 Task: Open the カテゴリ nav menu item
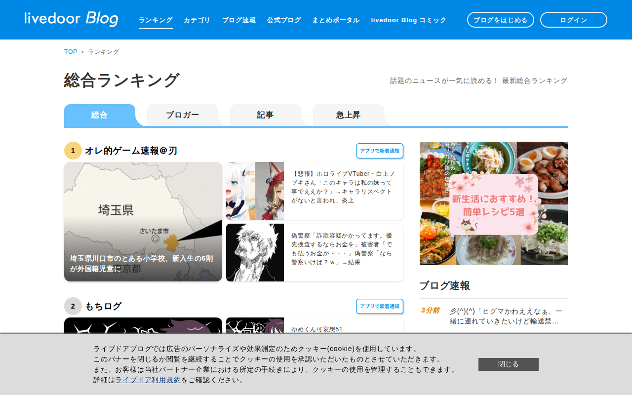[x=197, y=20]
